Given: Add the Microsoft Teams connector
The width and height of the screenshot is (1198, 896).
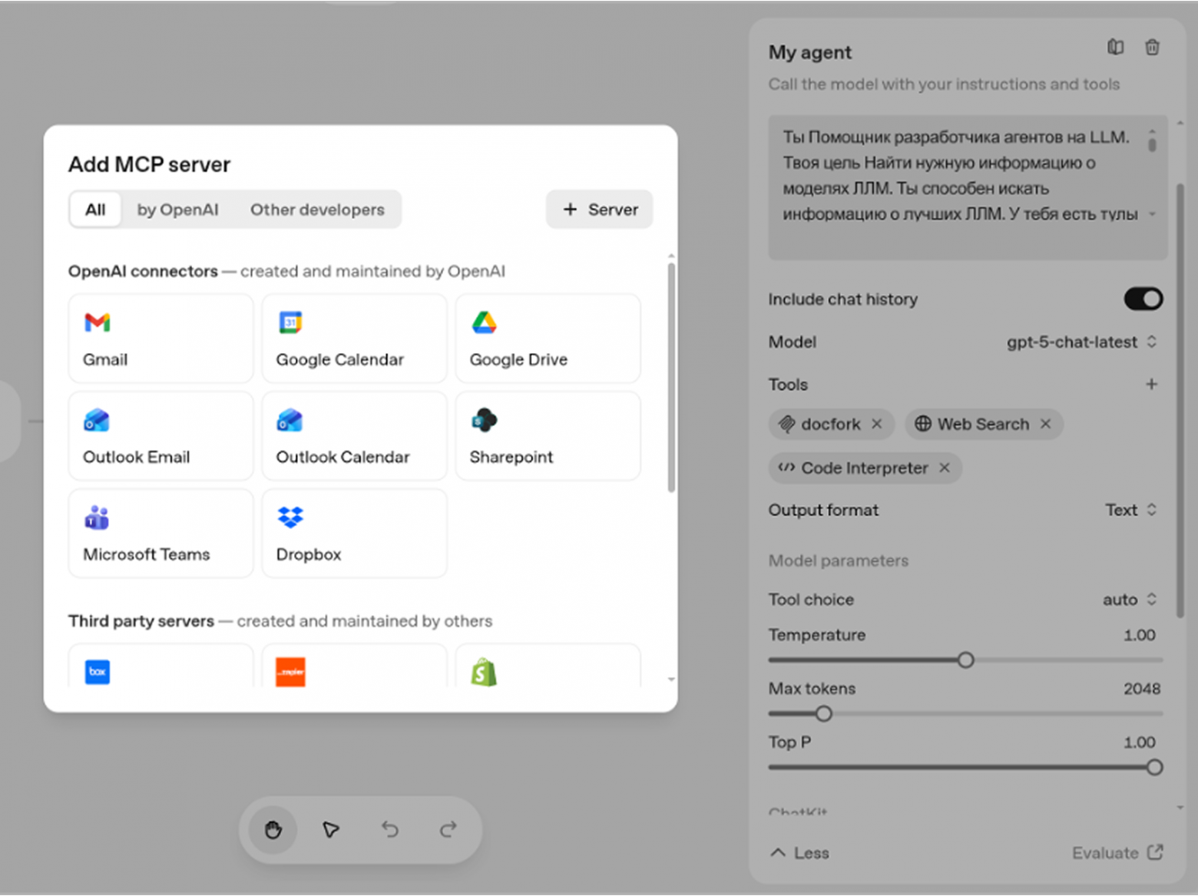Looking at the screenshot, I should pyautogui.click(x=161, y=534).
